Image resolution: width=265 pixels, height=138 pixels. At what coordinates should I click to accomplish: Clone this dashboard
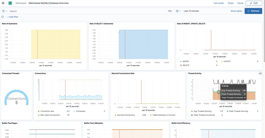pyautogui.click(x=240, y=3)
